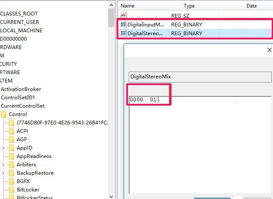Select the AGP key label
Image resolution: width=273 pixels, height=199 pixels.
22,140
